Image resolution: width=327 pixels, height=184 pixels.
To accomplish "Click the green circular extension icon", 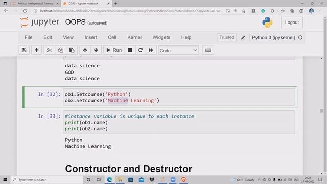I will [x=263, y=11].
